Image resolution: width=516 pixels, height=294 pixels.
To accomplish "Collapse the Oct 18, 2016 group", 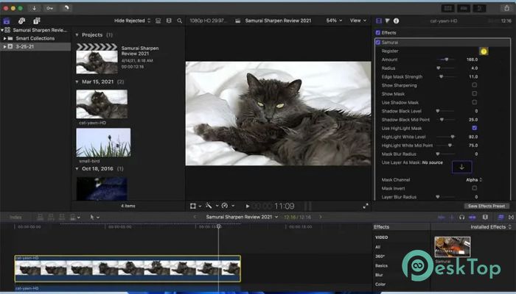I will [77, 168].
